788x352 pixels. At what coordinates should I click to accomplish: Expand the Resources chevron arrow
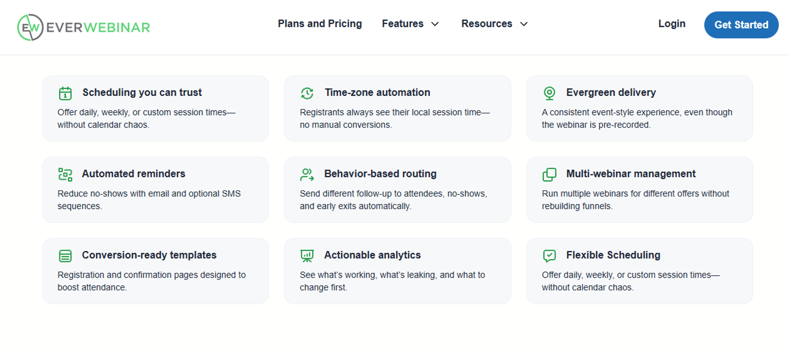coord(524,24)
